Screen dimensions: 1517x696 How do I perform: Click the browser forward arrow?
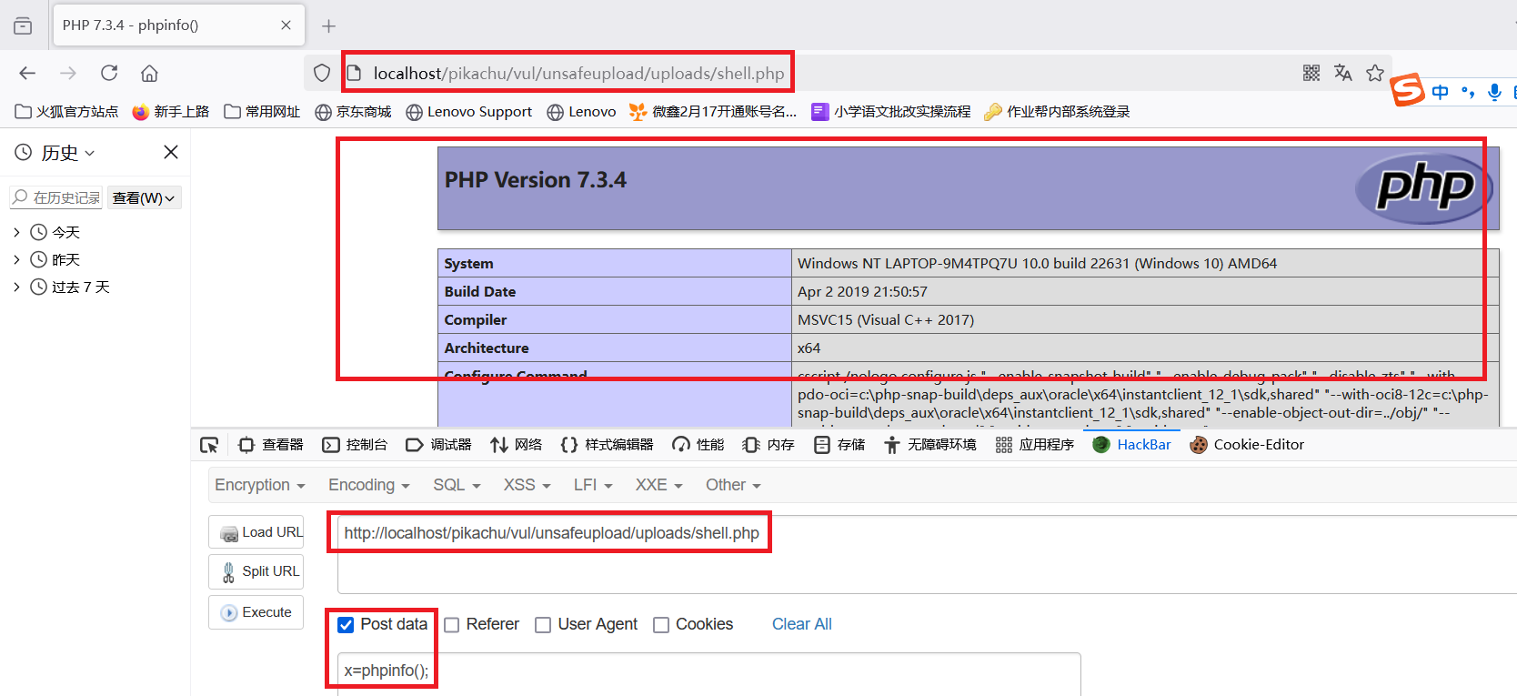click(68, 73)
